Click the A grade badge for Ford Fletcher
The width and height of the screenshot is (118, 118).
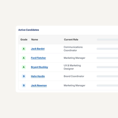[x=24, y=58]
